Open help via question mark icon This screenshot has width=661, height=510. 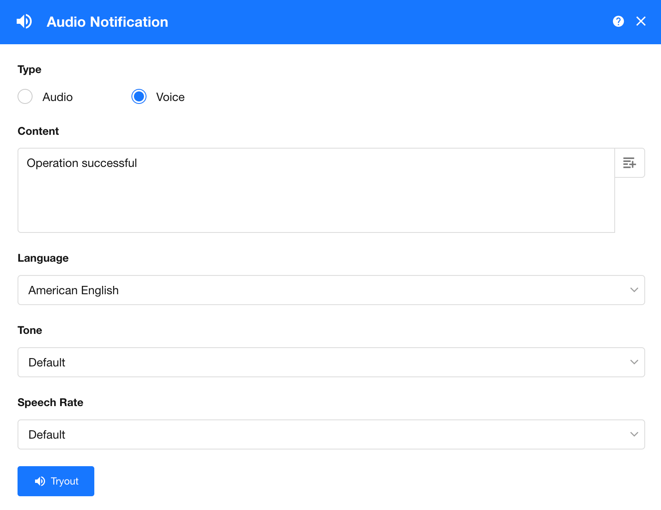coord(618,21)
